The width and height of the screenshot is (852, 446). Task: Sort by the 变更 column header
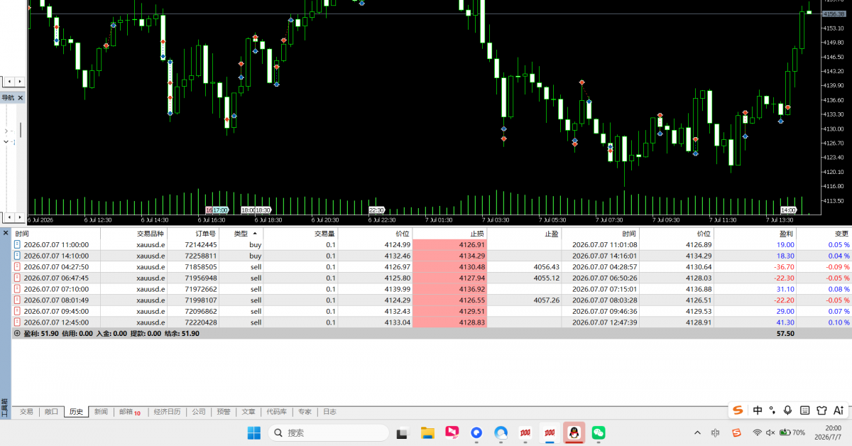(x=824, y=233)
